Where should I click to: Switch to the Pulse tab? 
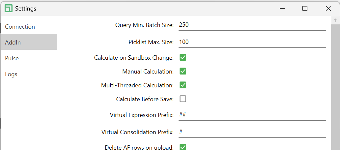click(x=12, y=58)
